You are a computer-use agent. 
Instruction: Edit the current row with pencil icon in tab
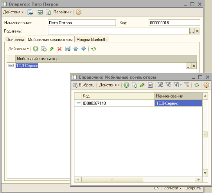(52, 49)
